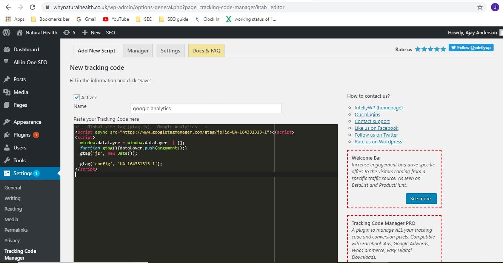Image resolution: width=503 pixels, height=263 pixels.
Task: Open the Media library icon
Action: (x=8, y=92)
